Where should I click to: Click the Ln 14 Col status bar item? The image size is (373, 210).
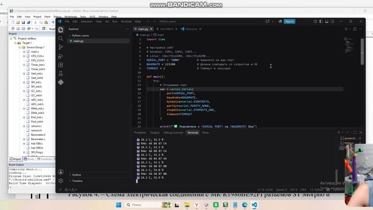265,190
